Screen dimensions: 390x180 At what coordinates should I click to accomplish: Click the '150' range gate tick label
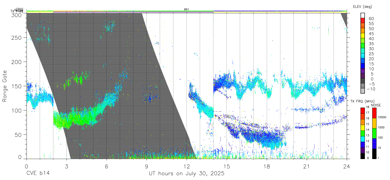coord(17,86)
